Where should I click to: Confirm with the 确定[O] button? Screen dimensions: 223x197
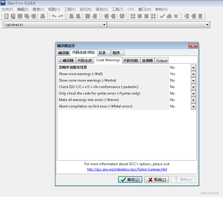(x=130, y=180)
